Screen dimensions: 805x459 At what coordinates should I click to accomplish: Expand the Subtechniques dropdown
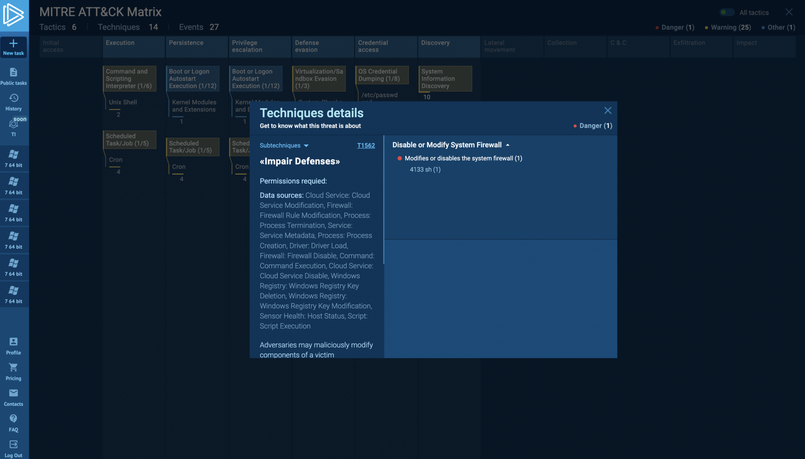pos(284,146)
